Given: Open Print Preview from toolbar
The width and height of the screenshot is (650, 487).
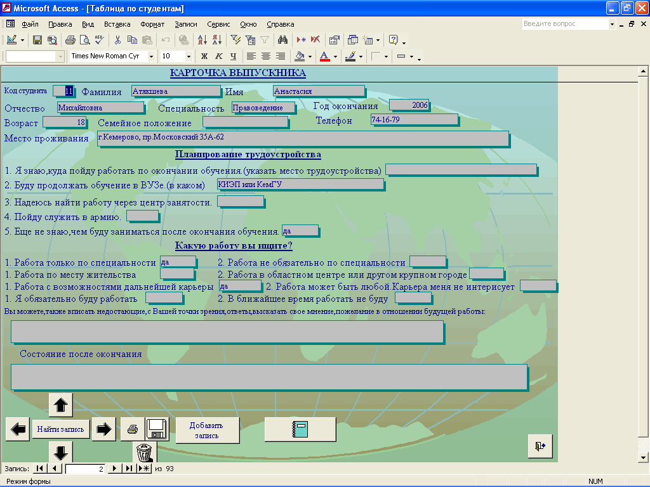Looking at the screenshot, I should tap(85, 40).
